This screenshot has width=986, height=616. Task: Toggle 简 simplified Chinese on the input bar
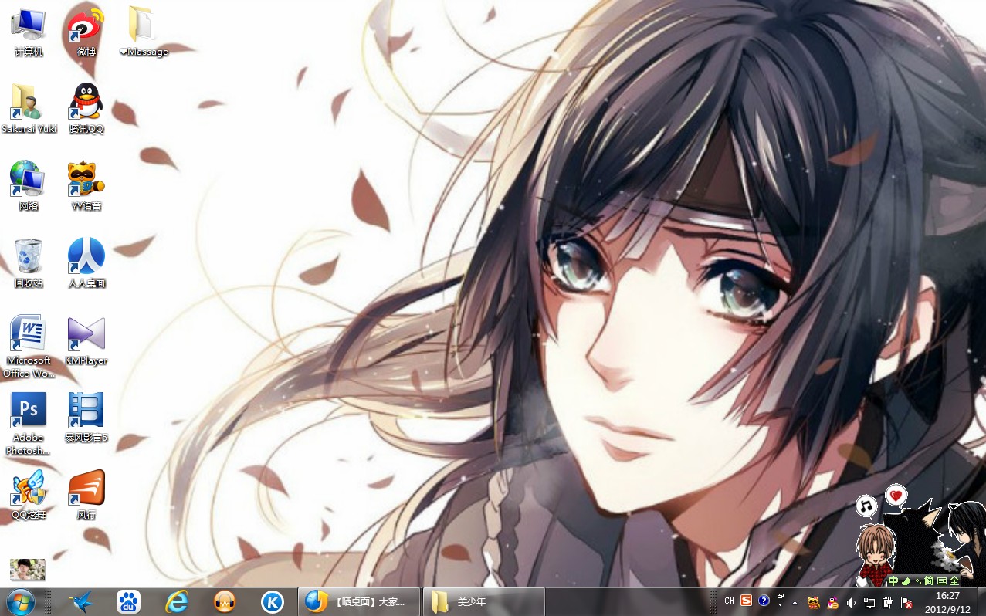tap(929, 580)
